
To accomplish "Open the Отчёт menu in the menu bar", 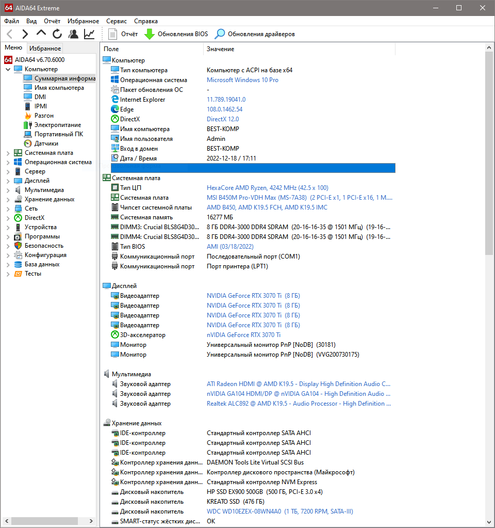I will tap(52, 21).
